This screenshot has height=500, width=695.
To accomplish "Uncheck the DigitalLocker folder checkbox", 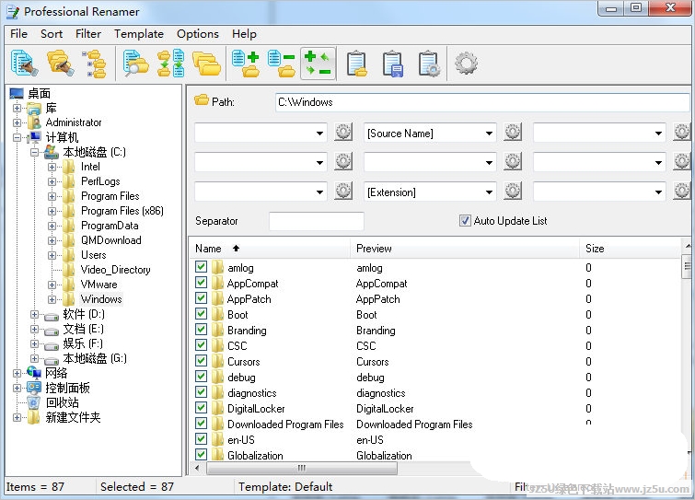I will (x=202, y=408).
